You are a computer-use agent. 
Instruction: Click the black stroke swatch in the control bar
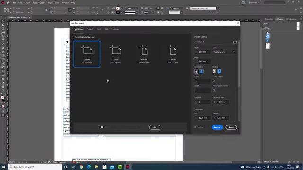(118, 12)
